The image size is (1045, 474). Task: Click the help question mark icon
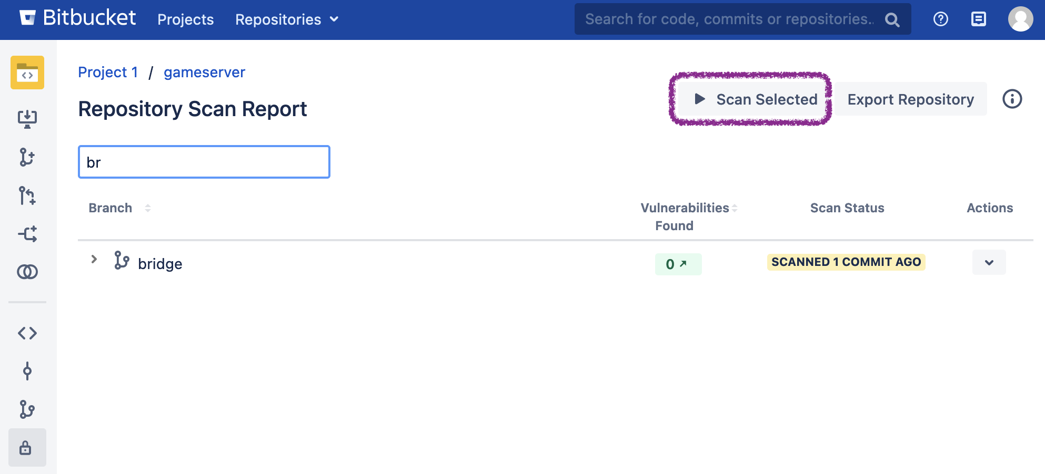(x=940, y=19)
